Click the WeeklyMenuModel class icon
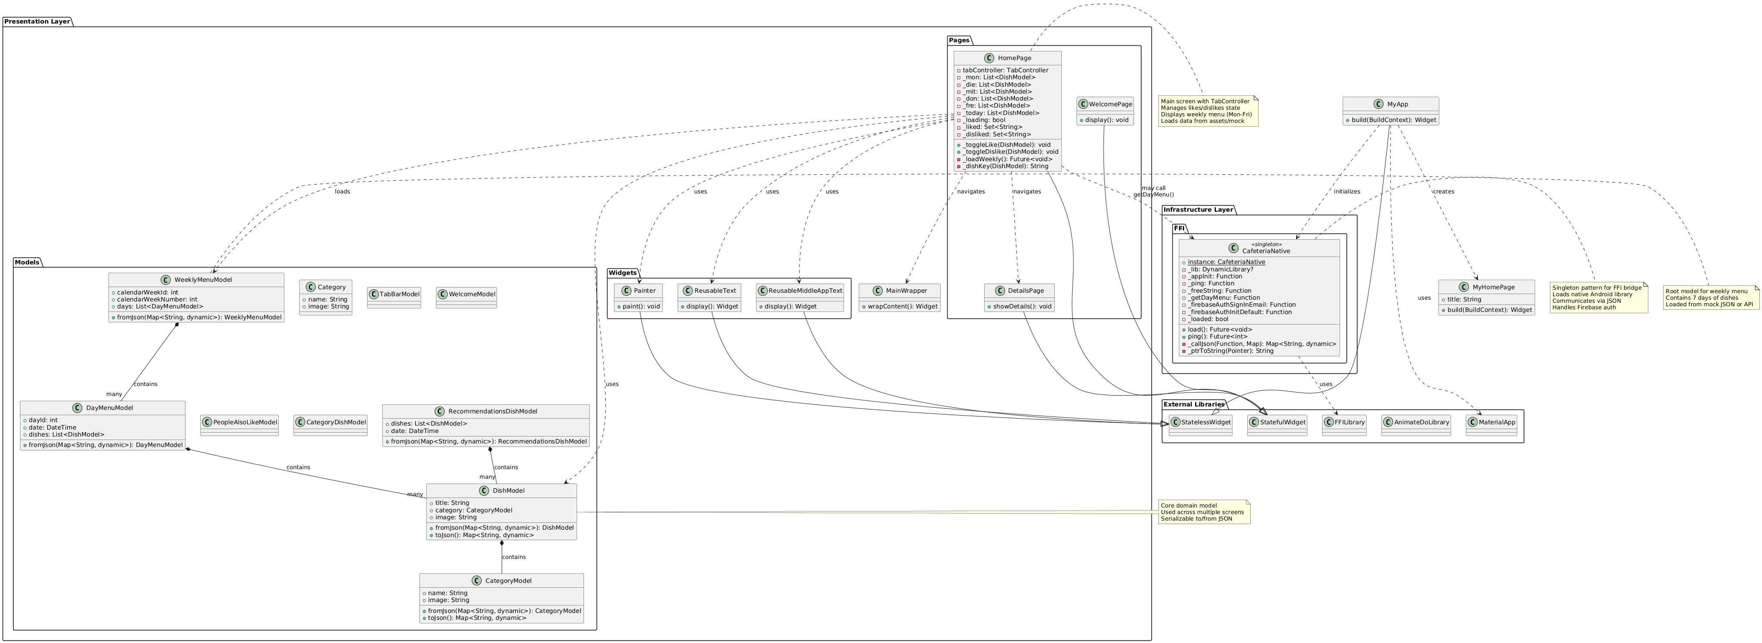This screenshot has height=643, width=1762. (x=166, y=280)
